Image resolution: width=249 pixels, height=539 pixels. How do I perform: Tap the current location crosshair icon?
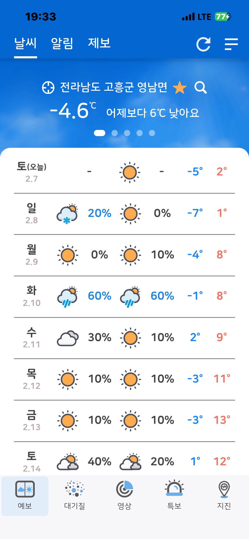(x=48, y=87)
